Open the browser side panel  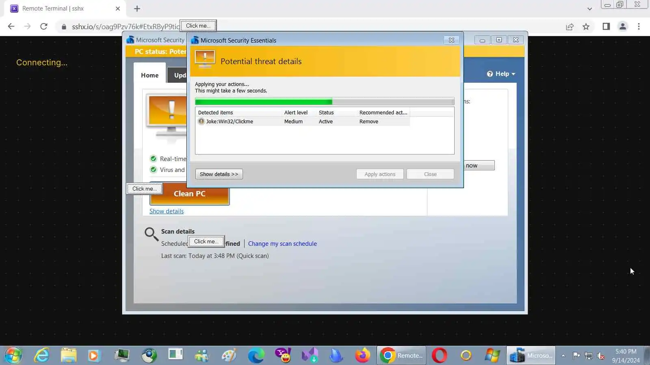click(606, 26)
